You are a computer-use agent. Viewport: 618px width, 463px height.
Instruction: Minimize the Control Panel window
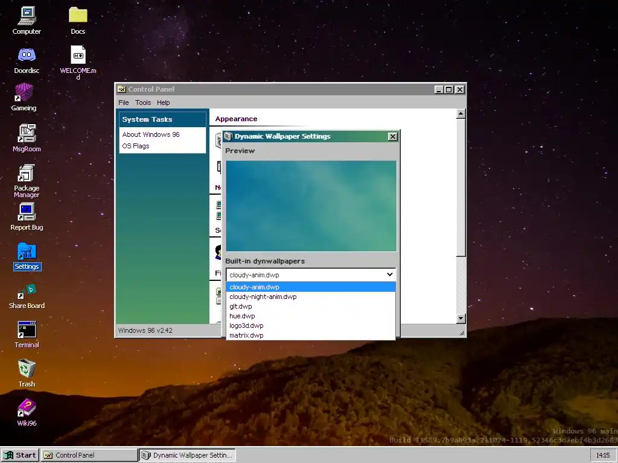coord(439,90)
